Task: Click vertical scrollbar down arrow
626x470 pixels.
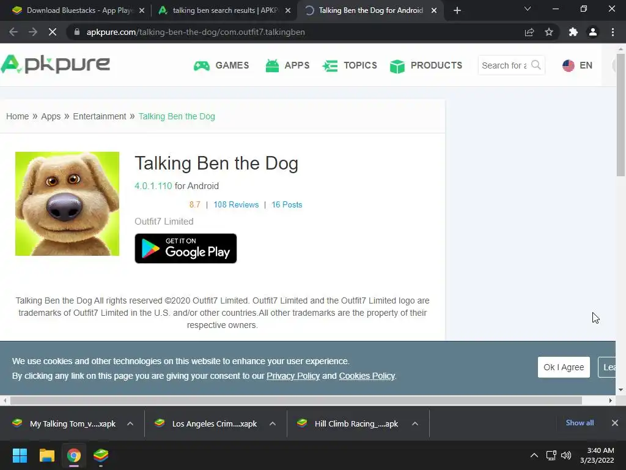Action: (620, 390)
